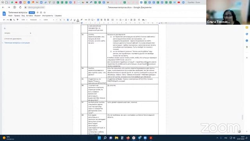Toggle bold formatting

[x=68, y=20]
